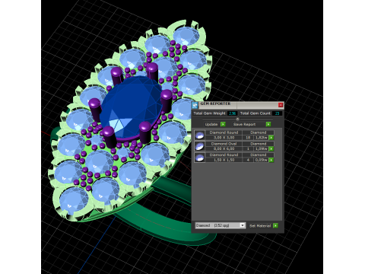Click the Total Gem Weight value field

tap(232, 113)
